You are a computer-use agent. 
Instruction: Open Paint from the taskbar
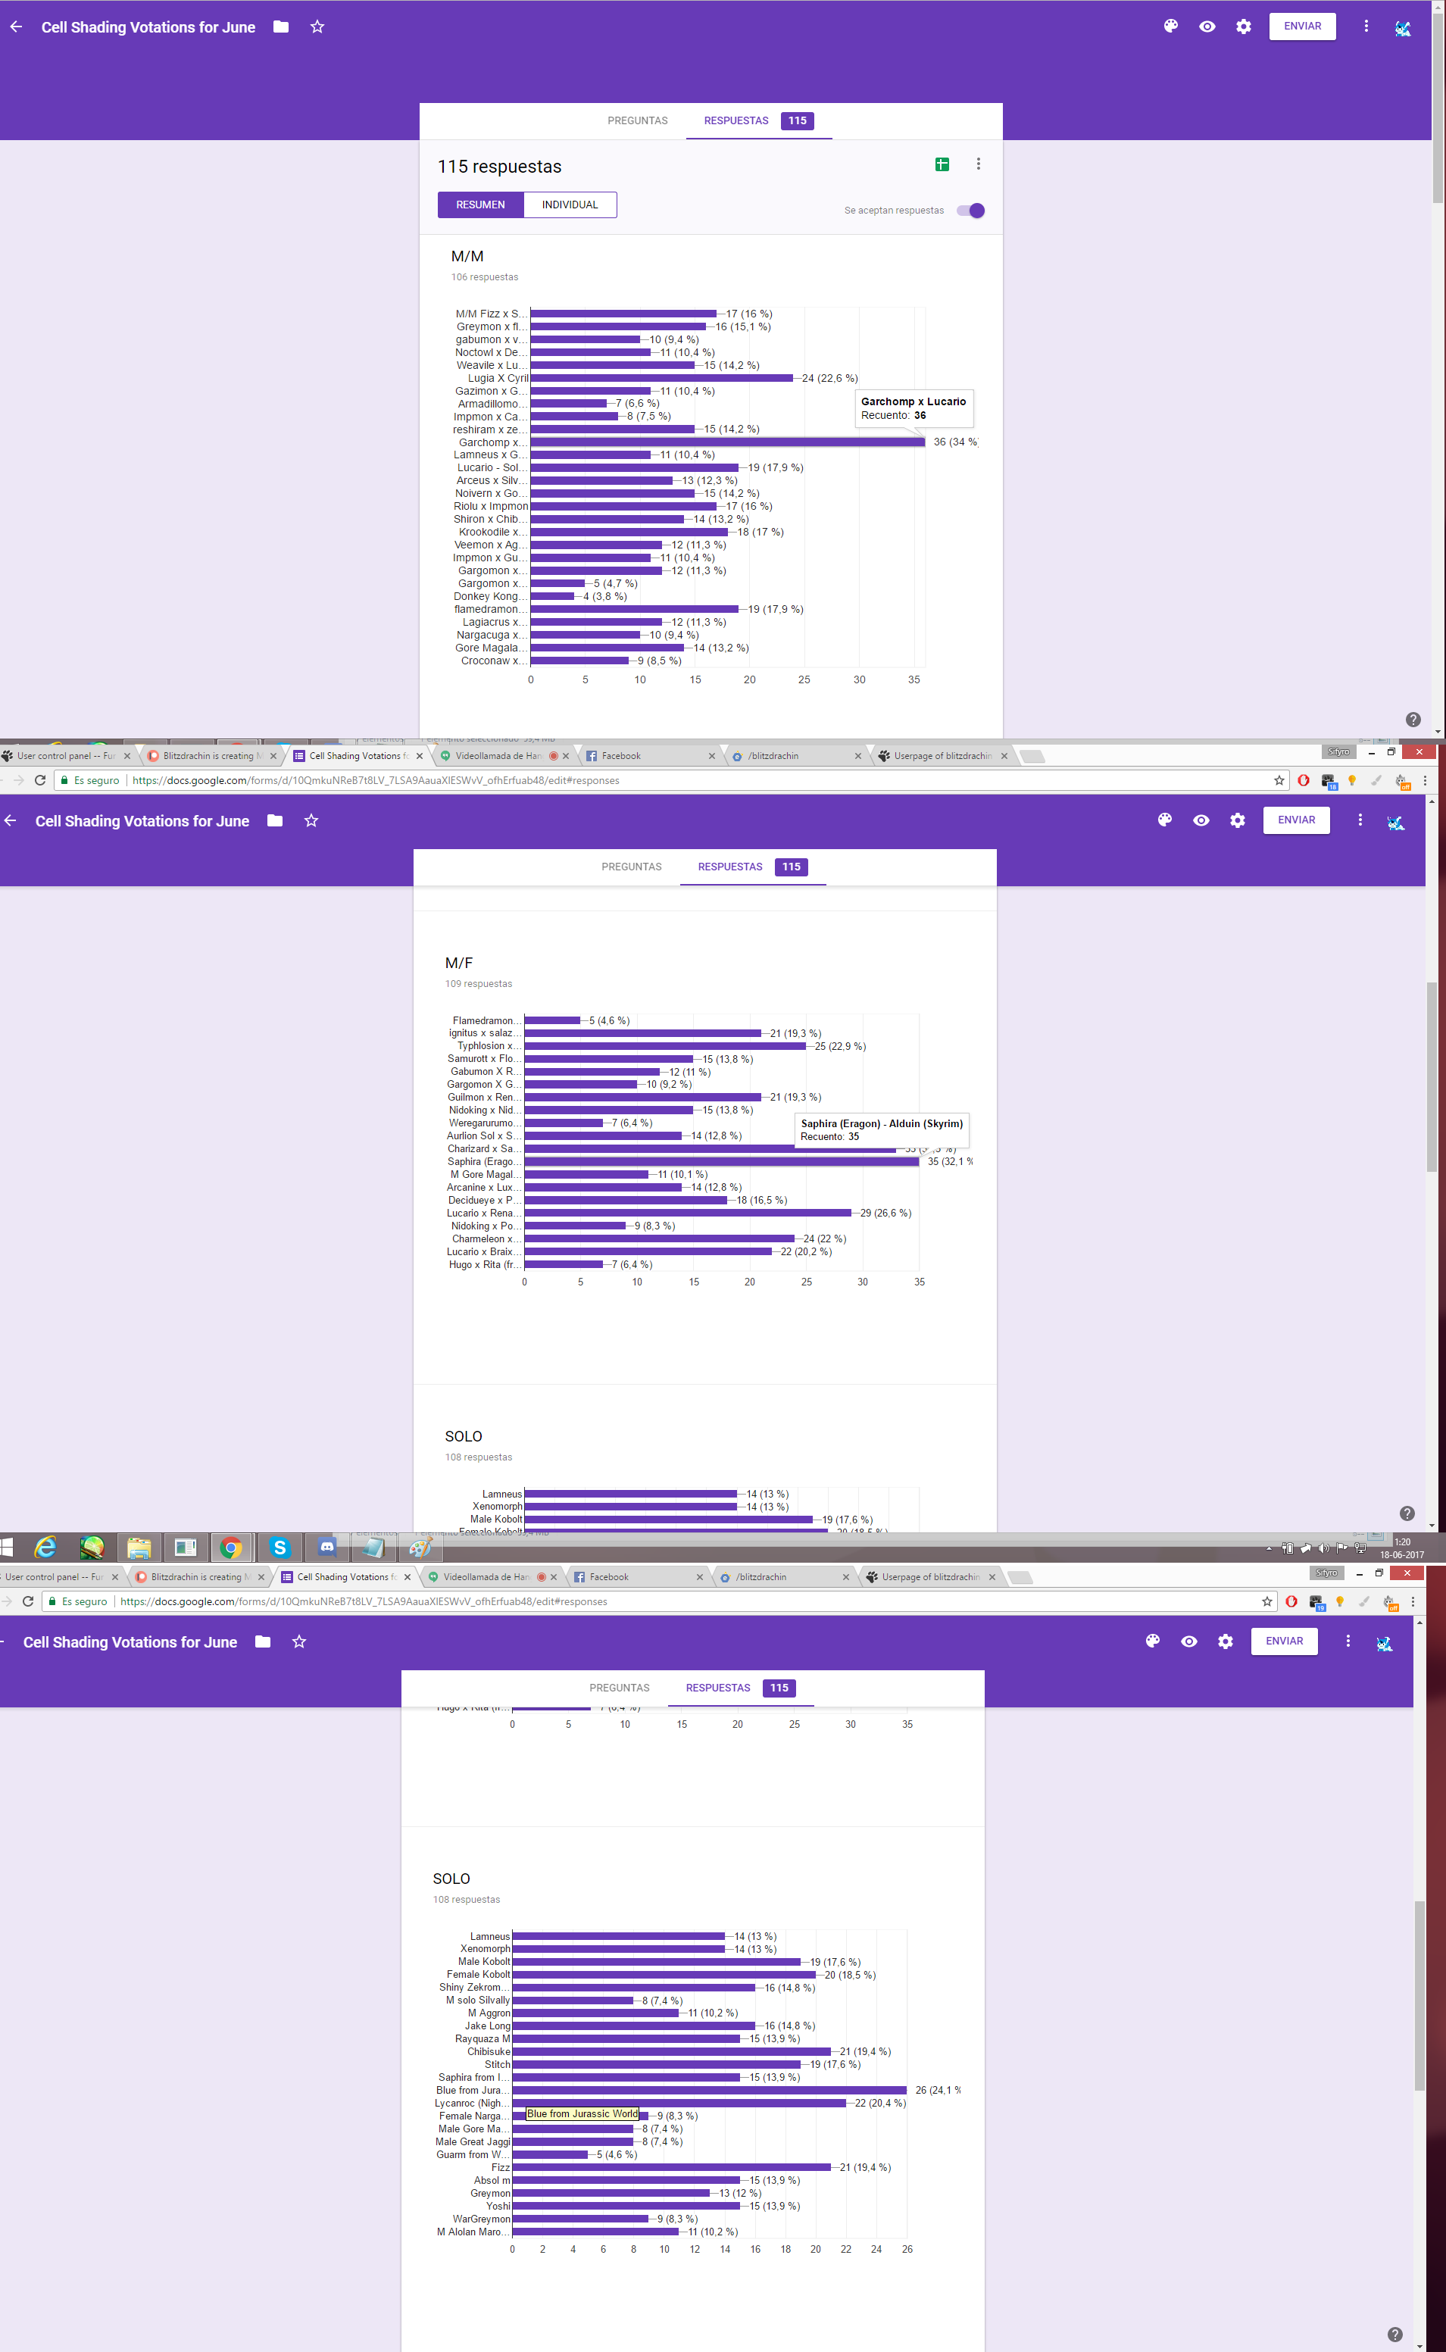[x=420, y=1547]
